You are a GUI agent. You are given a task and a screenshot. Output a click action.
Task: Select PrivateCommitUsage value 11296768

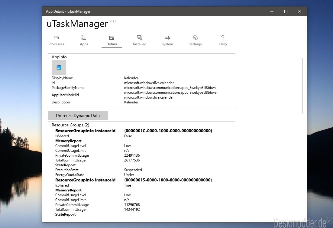point(132,205)
